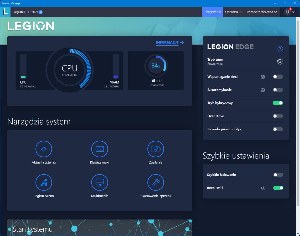
Task: Turn on Szybkie ładowanie toggle
Action: coord(278,175)
